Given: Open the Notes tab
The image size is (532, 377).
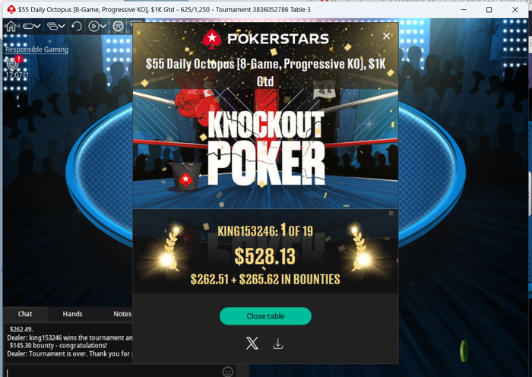Looking at the screenshot, I should point(122,314).
